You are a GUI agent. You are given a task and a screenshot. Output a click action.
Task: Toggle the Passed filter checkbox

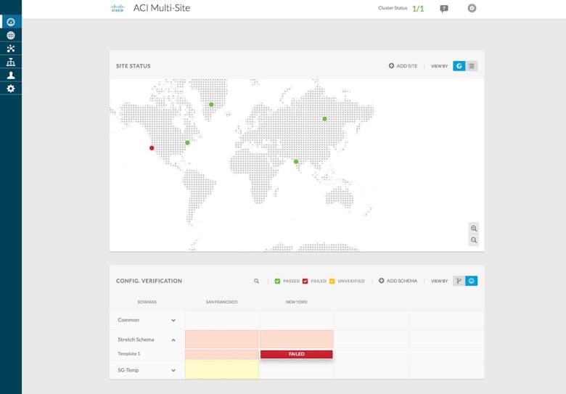click(277, 281)
